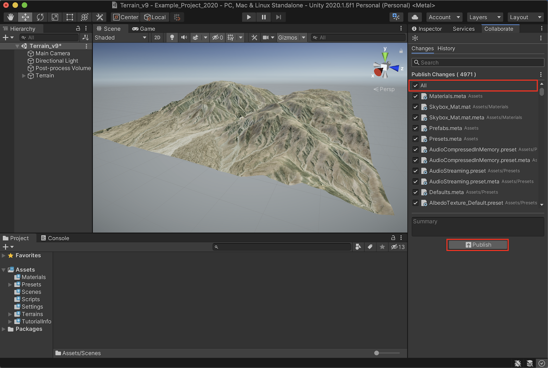Toggle 2D view mode
This screenshot has width=548, height=368.
[157, 37]
